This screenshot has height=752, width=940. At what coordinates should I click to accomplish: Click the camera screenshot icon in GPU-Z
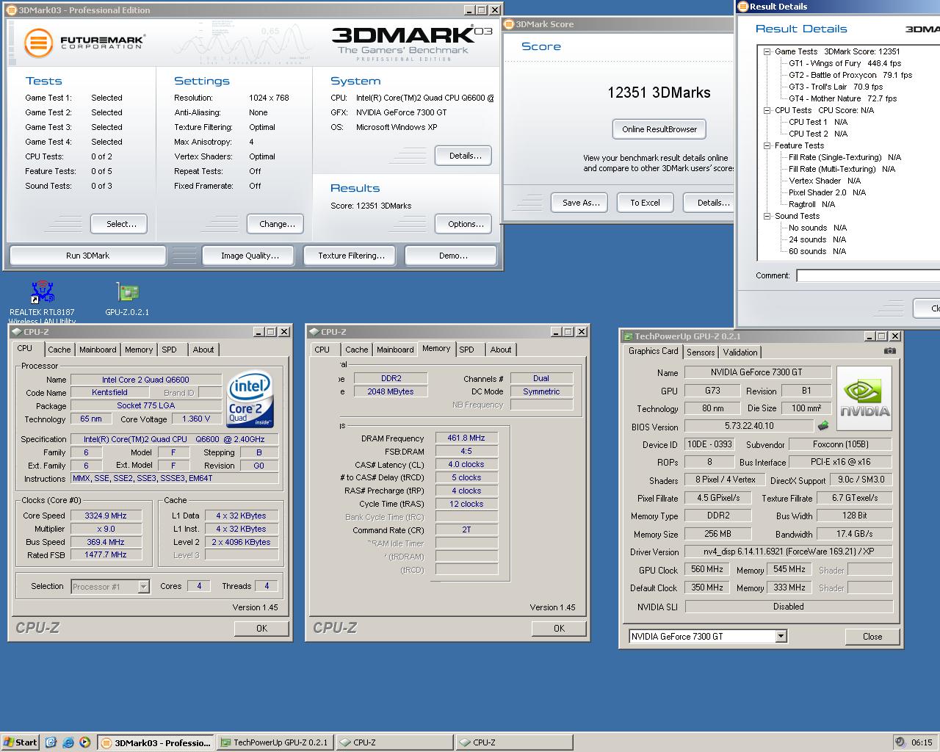point(889,351)
